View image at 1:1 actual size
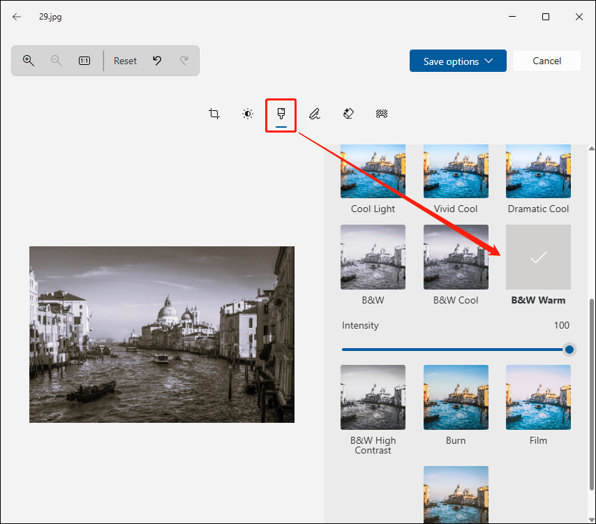596x524 pixels. [x=84, y=61]
